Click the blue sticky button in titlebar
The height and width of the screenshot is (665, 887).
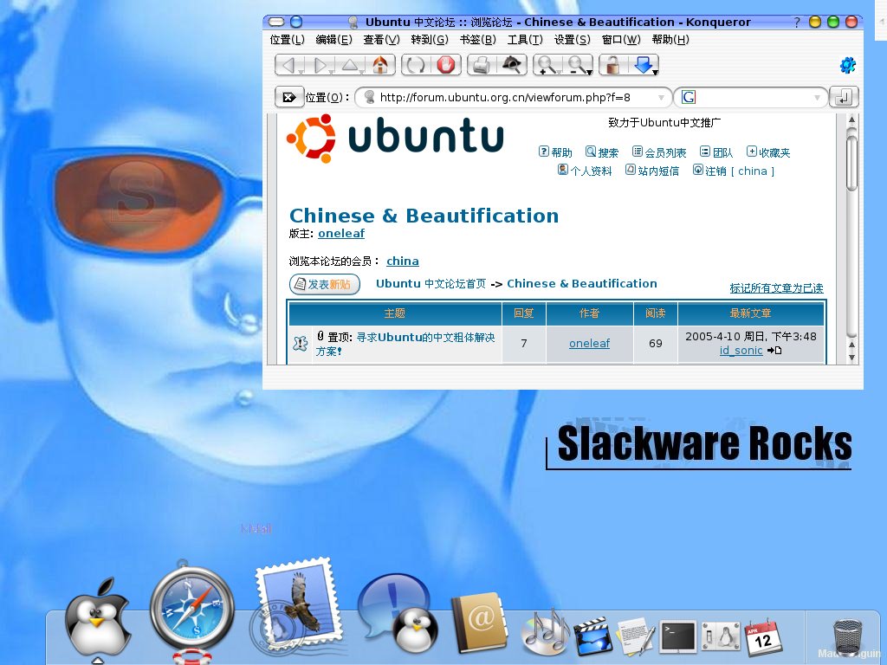(x=296, y=22)
